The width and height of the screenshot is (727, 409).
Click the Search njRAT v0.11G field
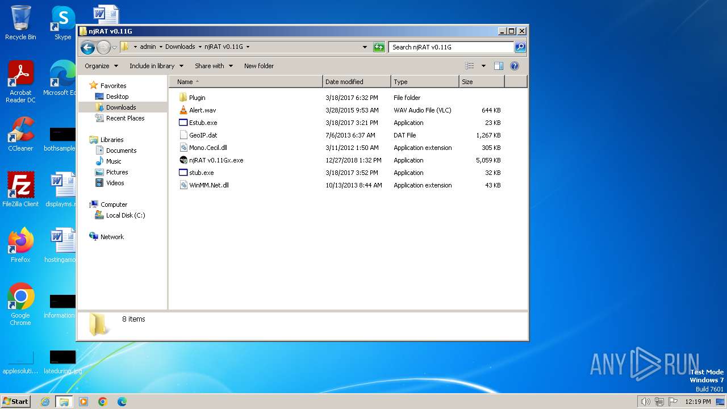click(452, 47)
